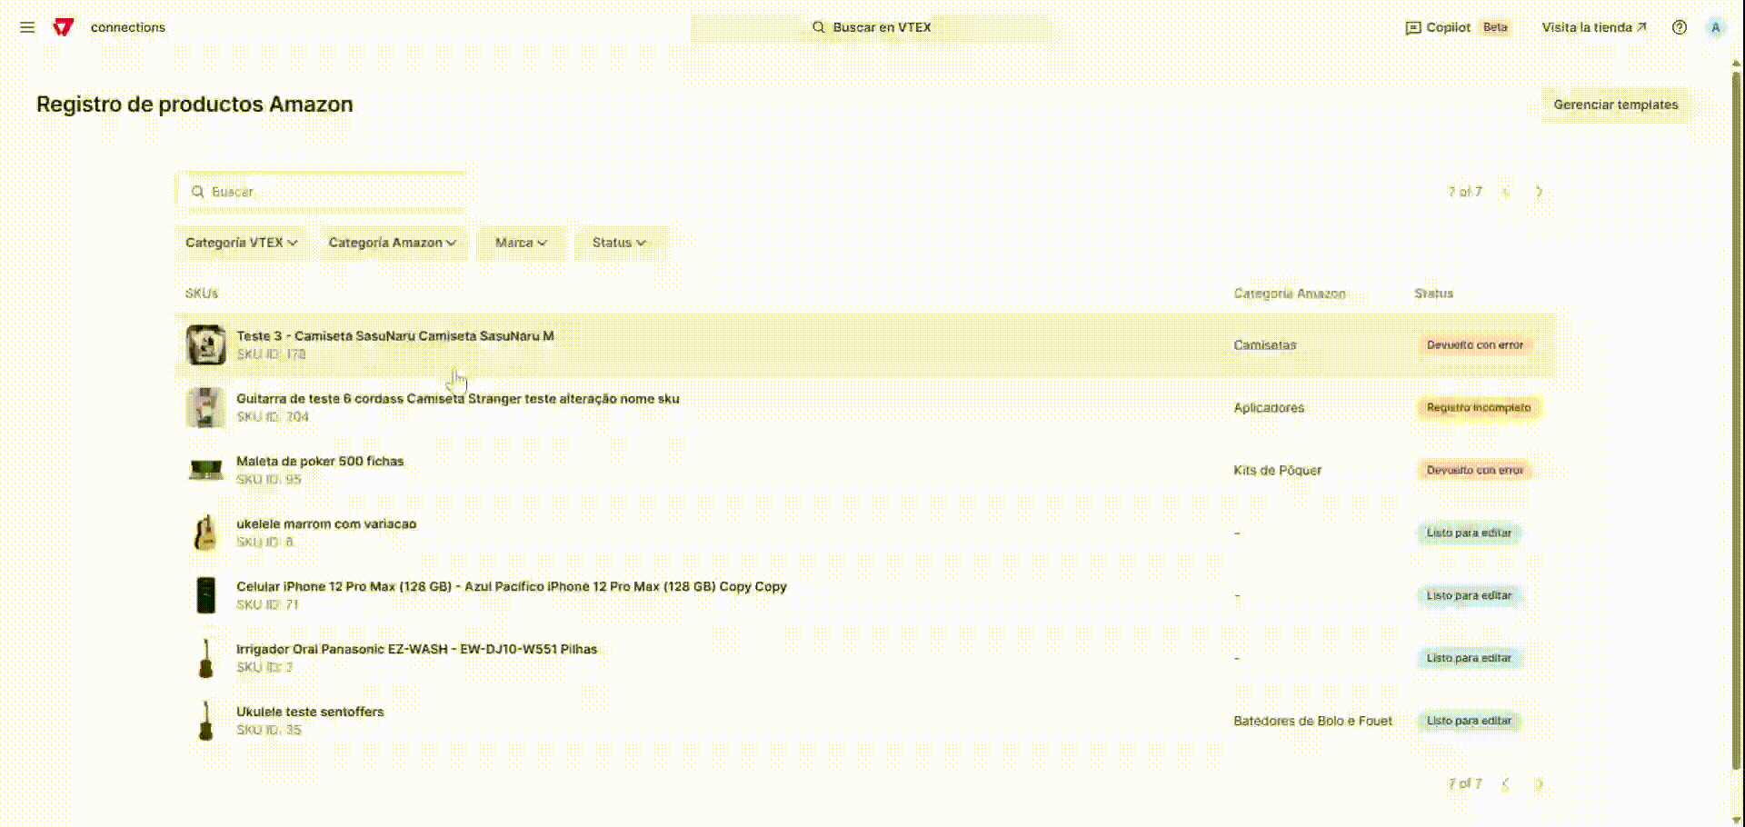This screenshot has width=1745, height=827.
Task: Open Visita la tienda link
Action: point(1593,27)
